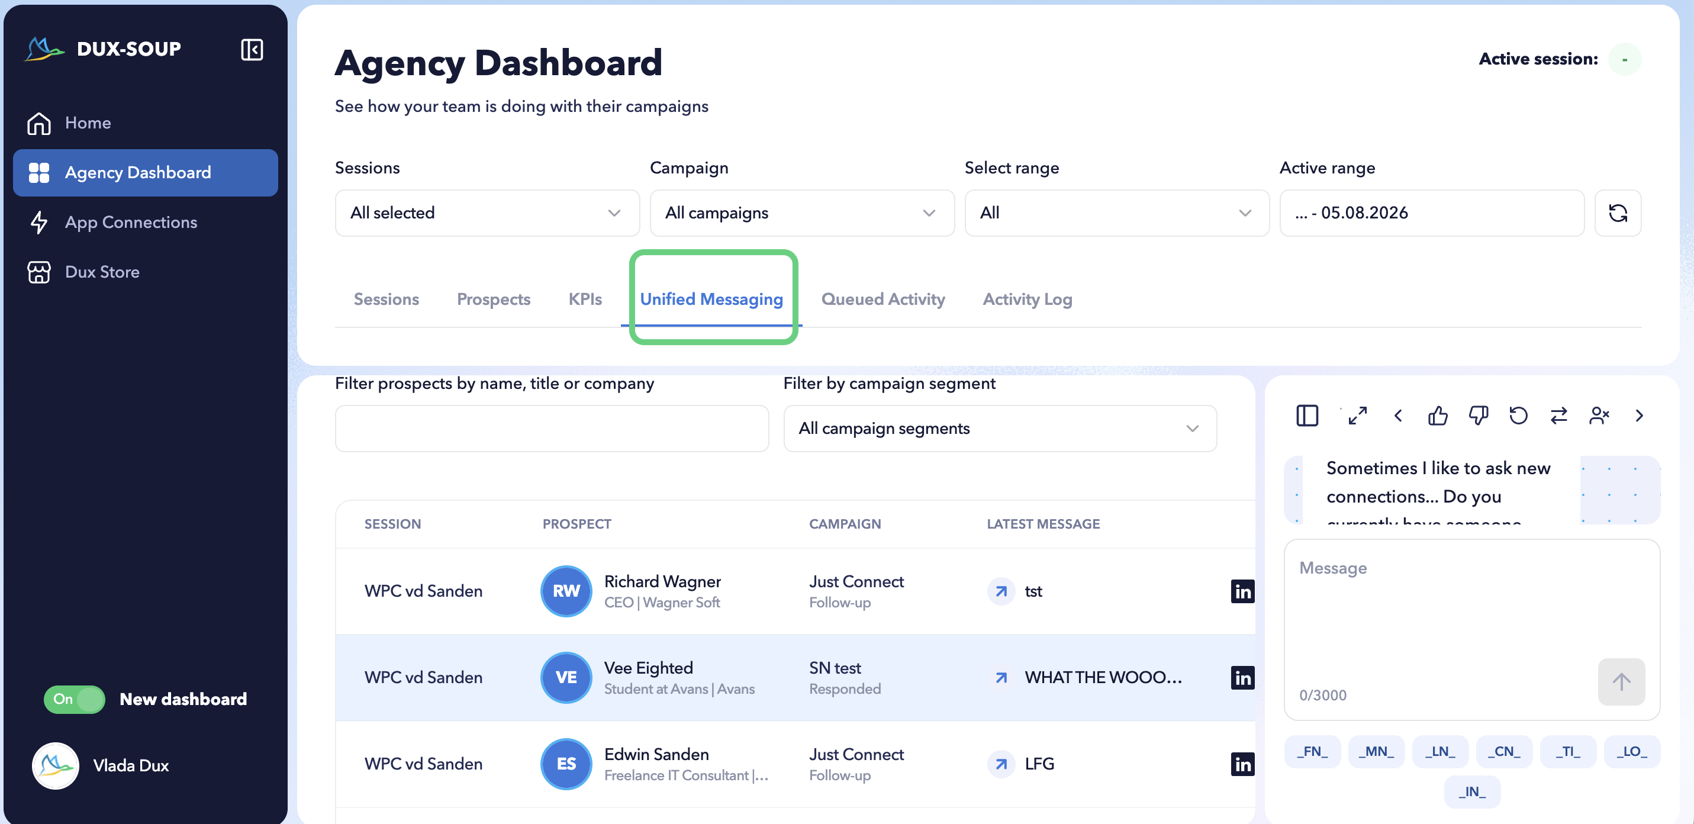Click the reset circular arrow icon
1694x824 pixels.
(1518, 416)
